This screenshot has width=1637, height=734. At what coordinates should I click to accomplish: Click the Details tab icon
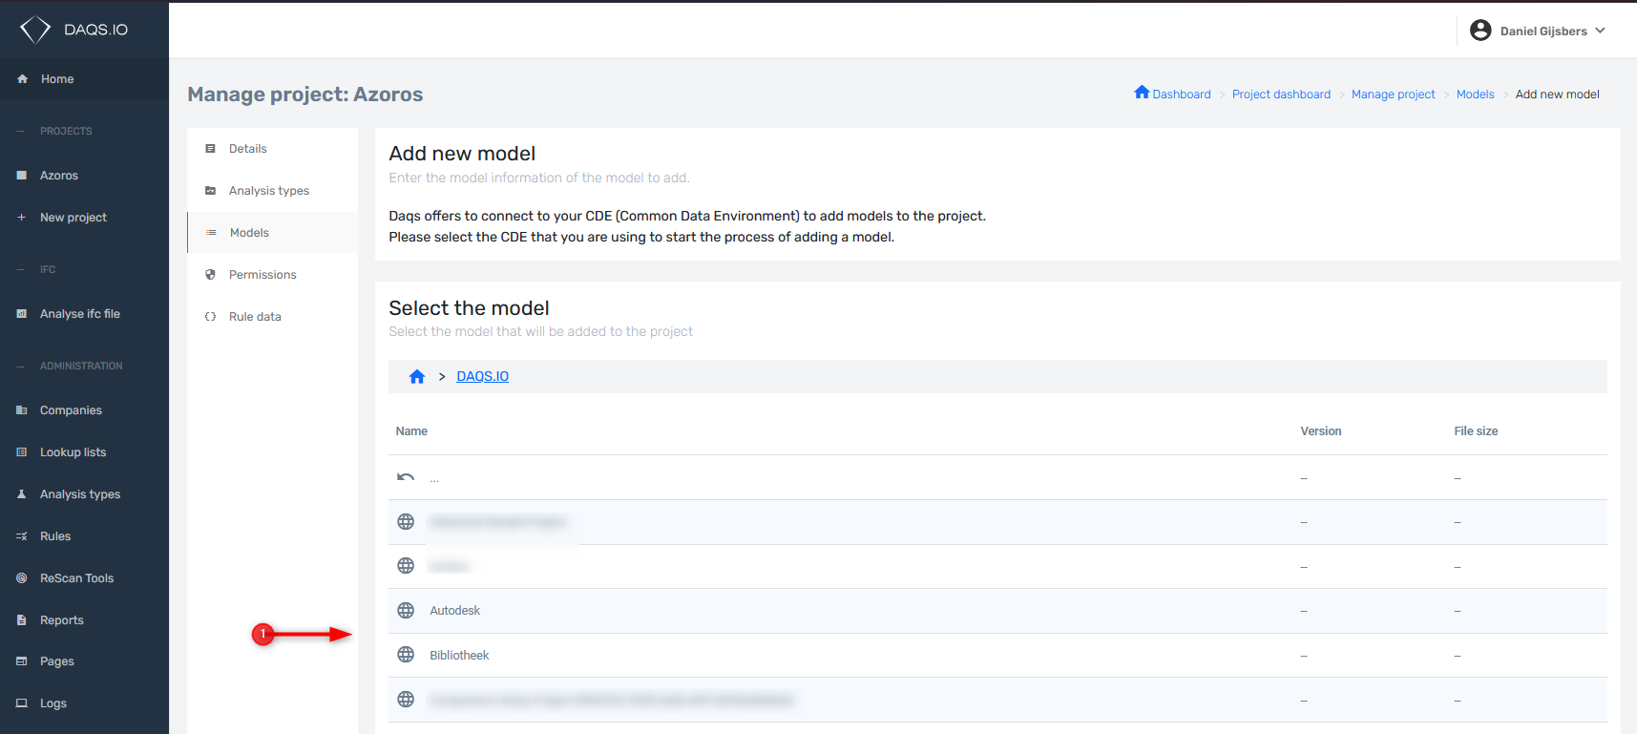pyautogui.click(x=211, y=149)
